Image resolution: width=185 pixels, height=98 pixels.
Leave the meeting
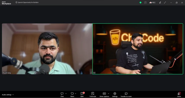pyautogui.click(x=179, y=95)
